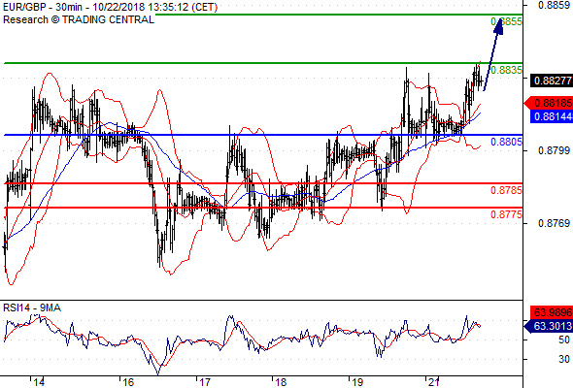
Task: Click the 0.8769 price axis value
Action: click(554, 223)
